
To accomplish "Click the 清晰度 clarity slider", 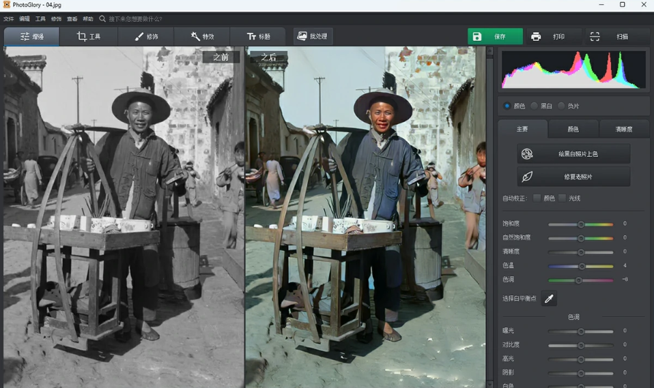I will [580, 252].
